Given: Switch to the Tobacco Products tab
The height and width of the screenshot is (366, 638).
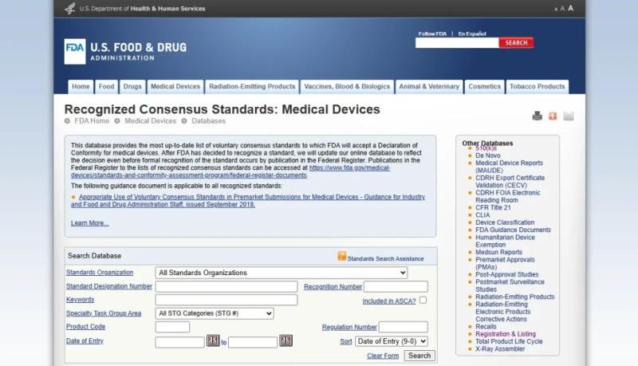Looking at the screenshot, I should 537,87.
